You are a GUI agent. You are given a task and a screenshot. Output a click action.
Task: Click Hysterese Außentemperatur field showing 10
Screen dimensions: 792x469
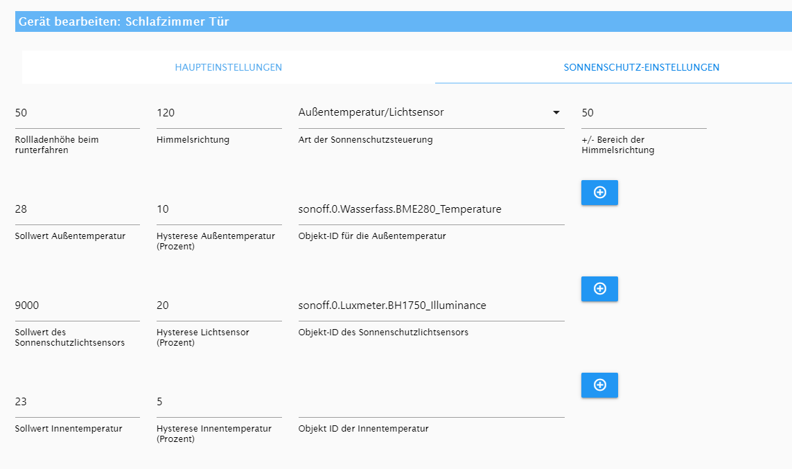tap(219, 209)
